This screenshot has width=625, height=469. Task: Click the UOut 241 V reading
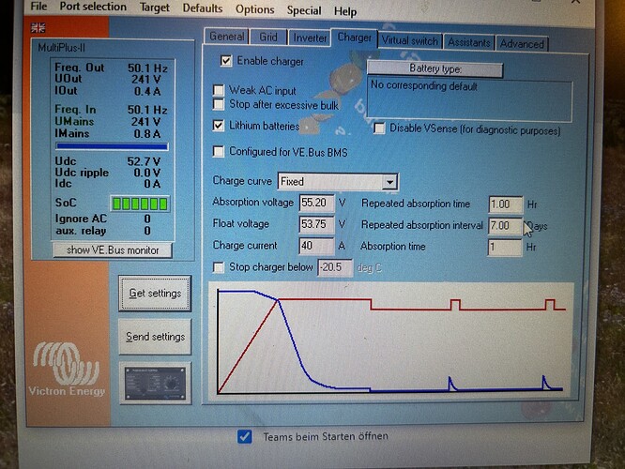point(109,79)
